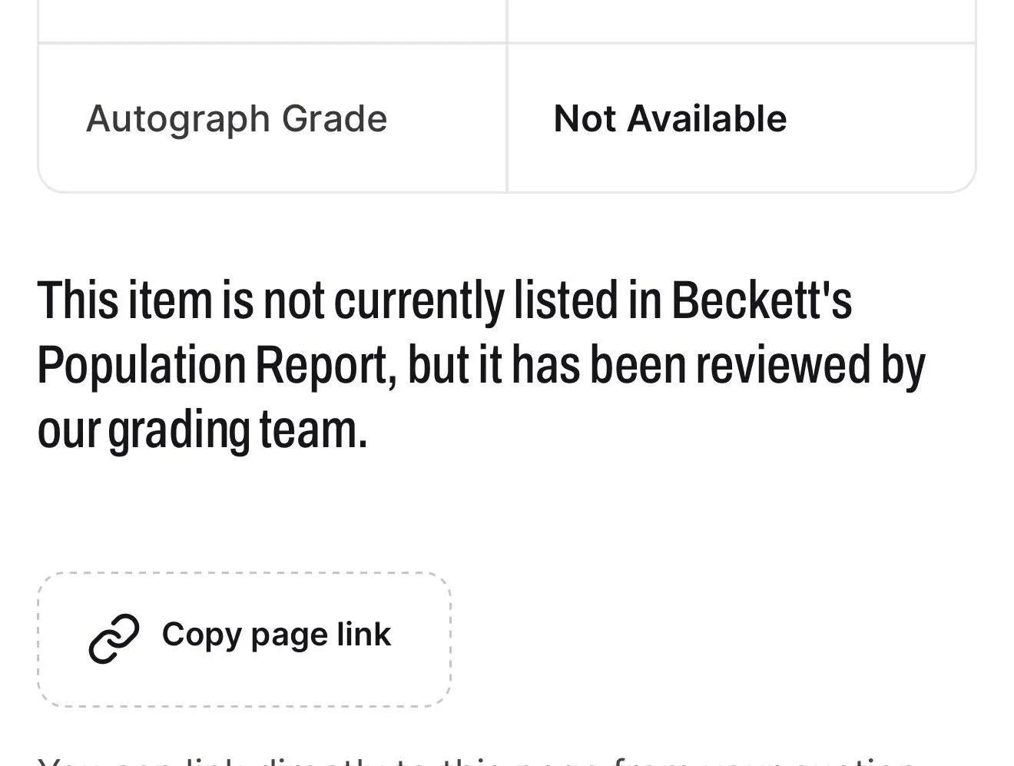Click the Population Report notice heading

[482, 364]
